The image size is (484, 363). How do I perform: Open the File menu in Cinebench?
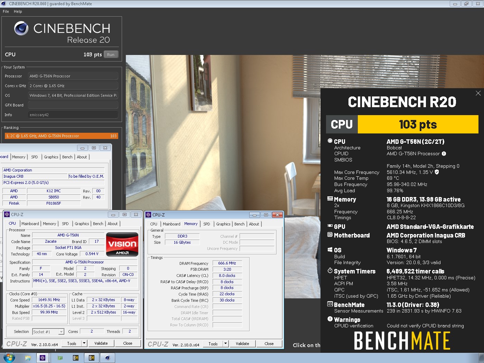point(6,11)
